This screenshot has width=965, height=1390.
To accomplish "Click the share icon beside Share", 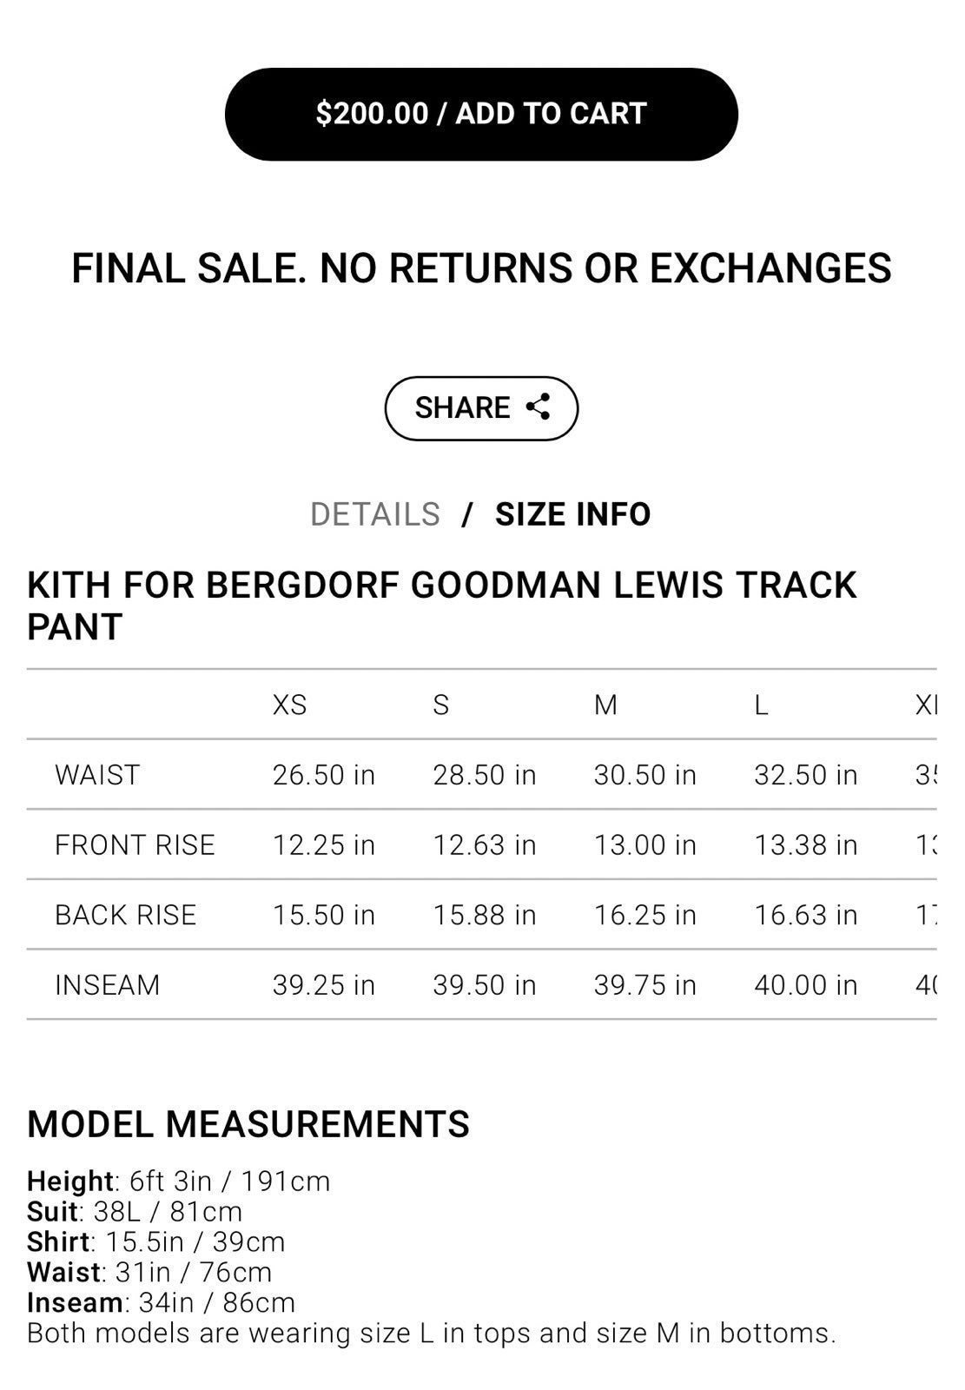I will 539,407.
